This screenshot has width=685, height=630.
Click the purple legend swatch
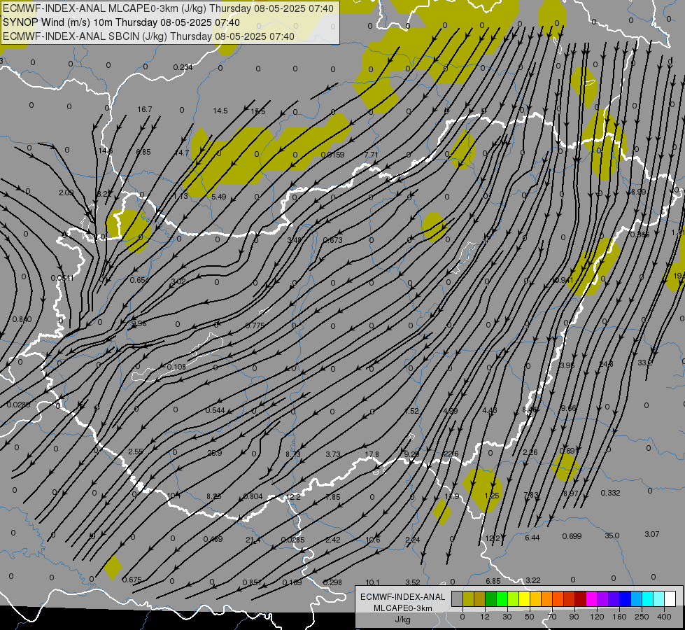pyautogui.click(x=603, y=599)
